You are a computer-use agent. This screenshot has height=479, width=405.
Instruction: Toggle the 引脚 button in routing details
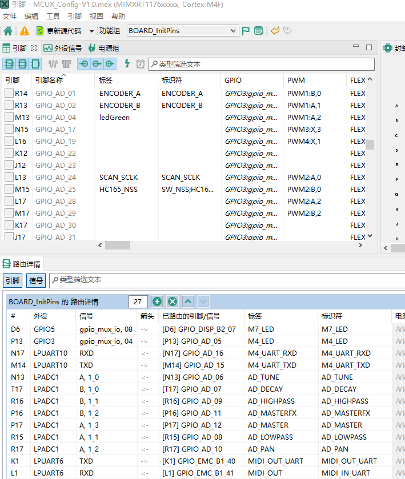tap(13, 280)
